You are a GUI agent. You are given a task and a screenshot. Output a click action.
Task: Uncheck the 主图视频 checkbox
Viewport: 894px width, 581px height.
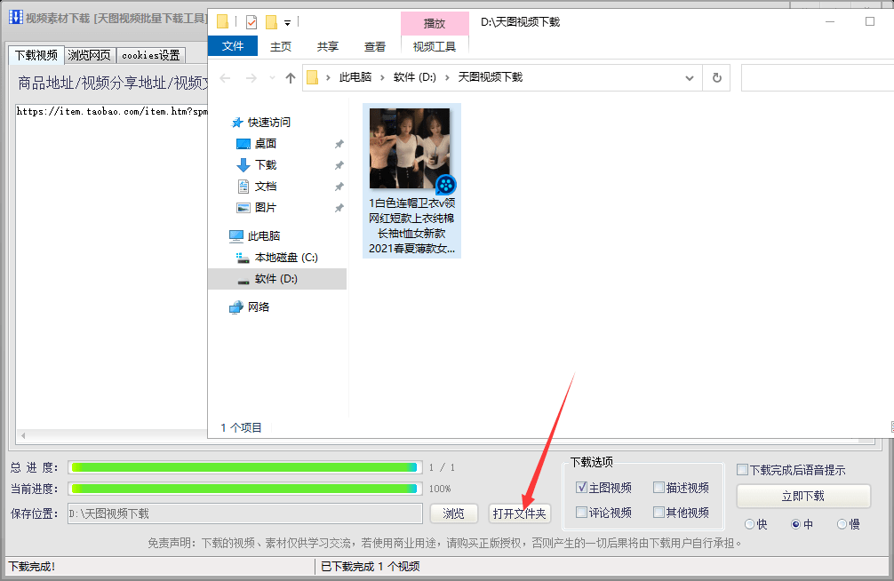581,488
